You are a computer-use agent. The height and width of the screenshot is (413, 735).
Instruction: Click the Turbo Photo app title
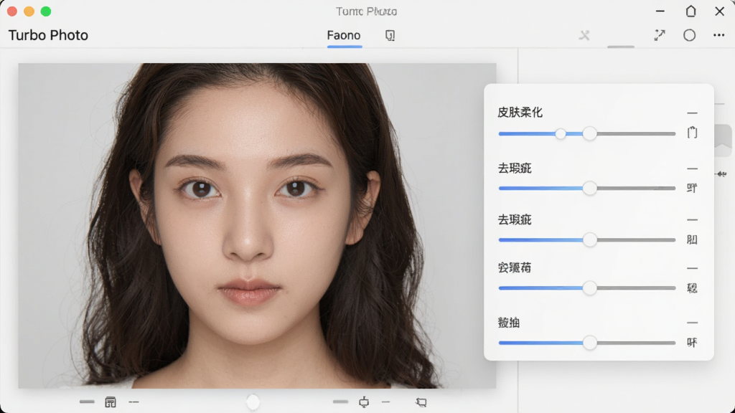[48, 36]
